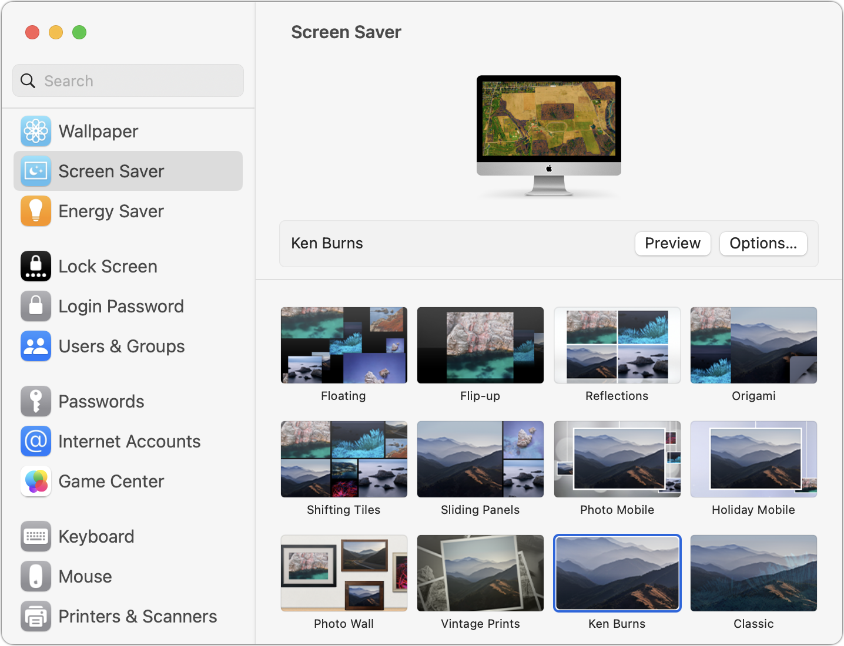This screenshot has width=844, height=646.
Task: Click the selected Ken Burns thumbnail
Action: [617, 573]
